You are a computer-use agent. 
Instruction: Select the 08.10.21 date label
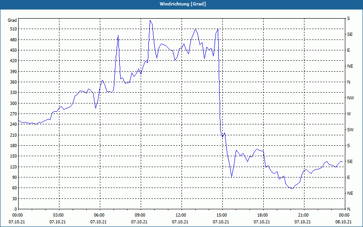(343, 222)
